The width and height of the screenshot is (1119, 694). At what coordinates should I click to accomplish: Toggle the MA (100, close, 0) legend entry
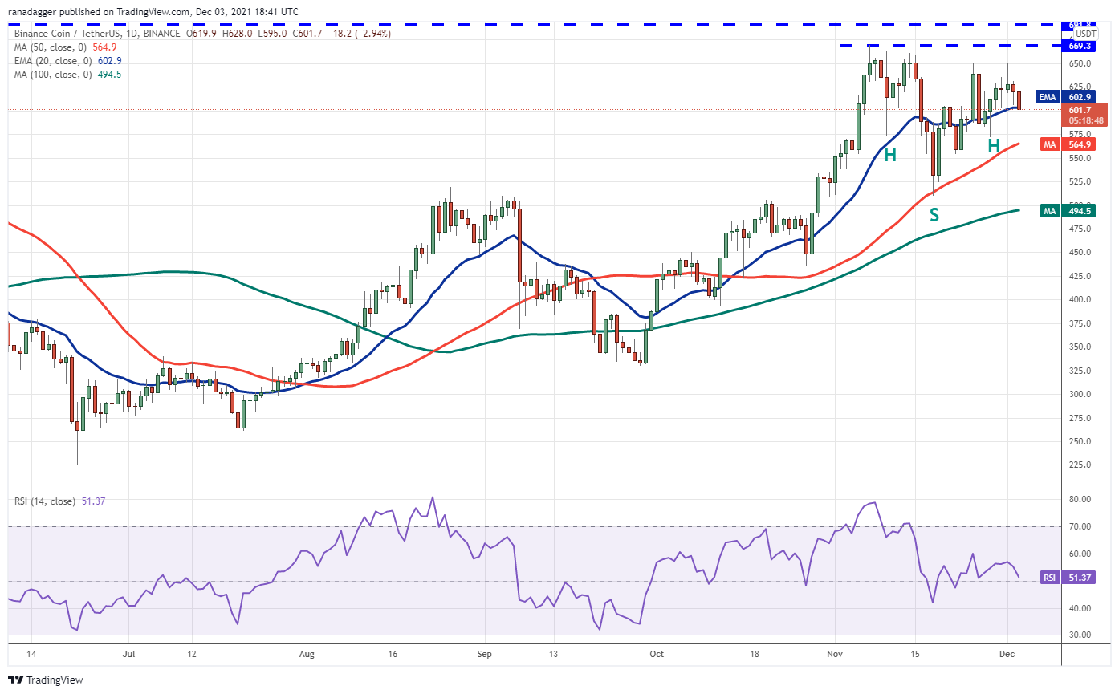(48, 75)
